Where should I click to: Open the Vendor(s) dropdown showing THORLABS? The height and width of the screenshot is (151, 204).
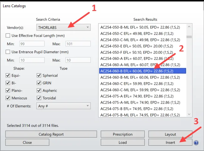tap(63, 27)
